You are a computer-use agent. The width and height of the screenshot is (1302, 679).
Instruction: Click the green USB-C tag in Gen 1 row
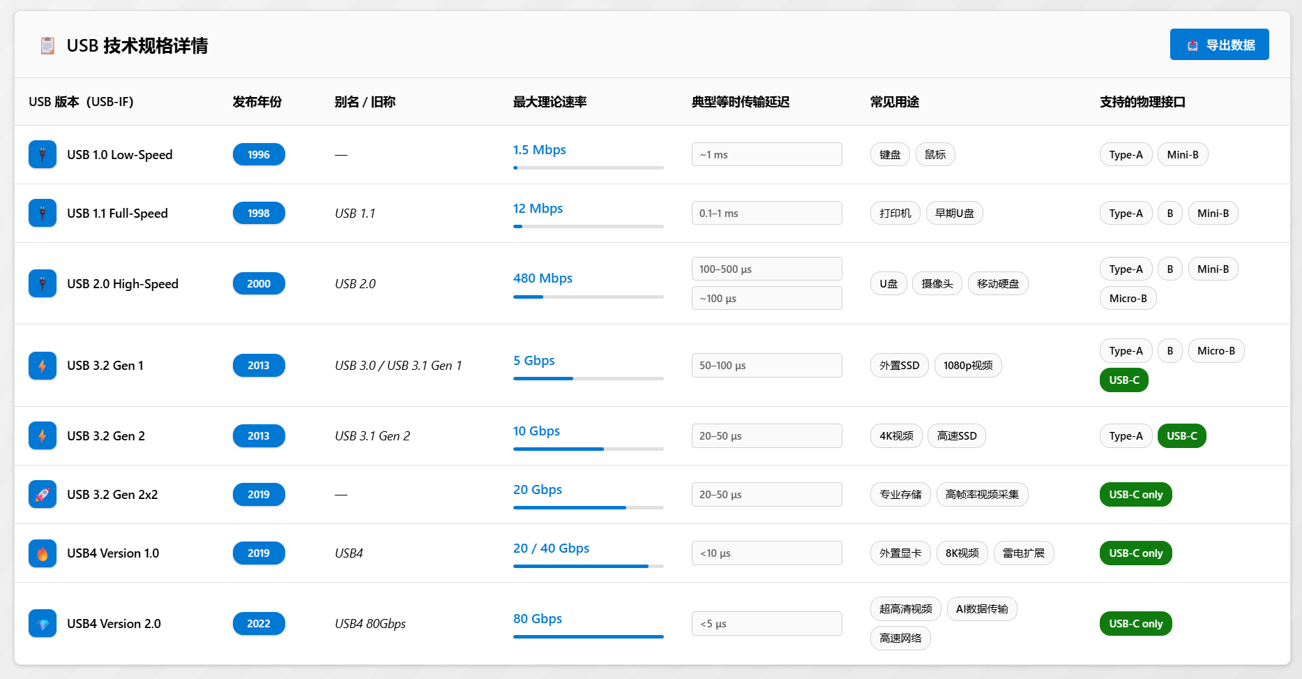coord(1124,380)
